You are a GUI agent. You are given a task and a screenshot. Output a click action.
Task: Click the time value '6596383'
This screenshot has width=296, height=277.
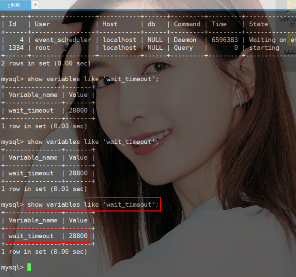click(x=225, y=40)
